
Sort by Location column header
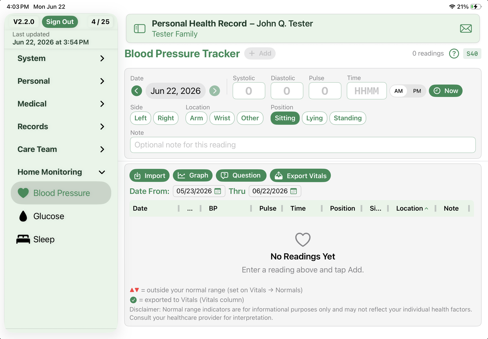click(x=412, y=208)
